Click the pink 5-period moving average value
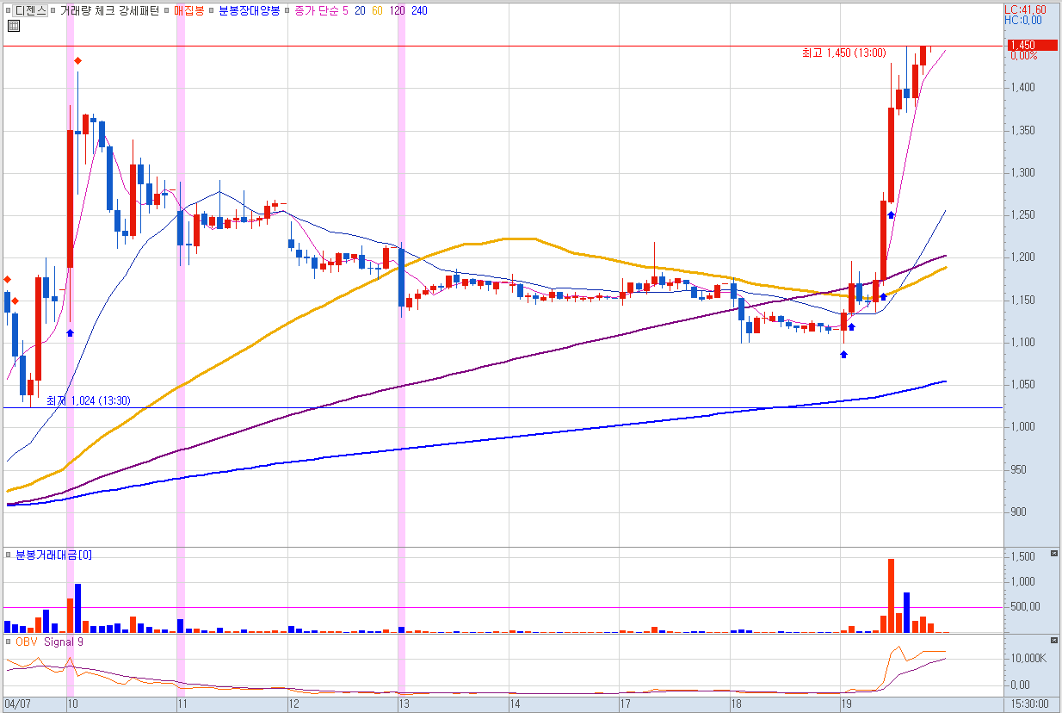The image size is (1062, 713). (346, 11)
